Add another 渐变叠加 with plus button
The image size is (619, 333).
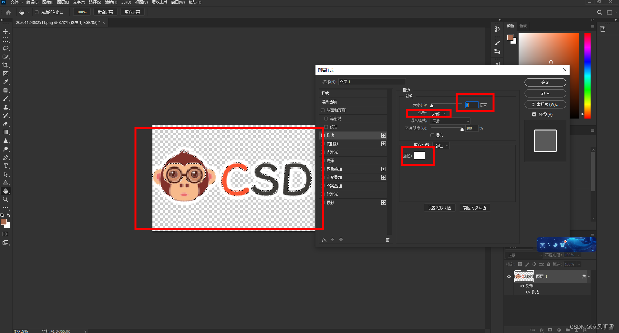pyautogui.click(x=384, y=177)
